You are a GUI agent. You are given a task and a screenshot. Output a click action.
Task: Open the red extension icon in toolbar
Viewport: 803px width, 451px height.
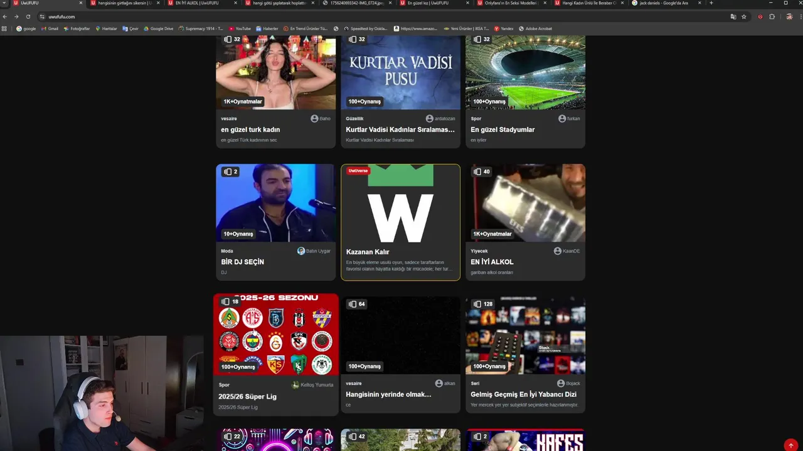tap(760, 17)
